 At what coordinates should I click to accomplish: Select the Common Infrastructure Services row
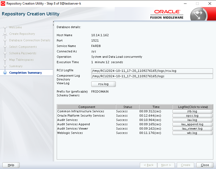[x=135, y=111]
